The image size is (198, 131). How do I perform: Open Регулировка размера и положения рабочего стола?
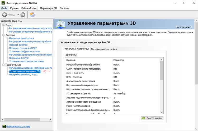click(30, 55)
